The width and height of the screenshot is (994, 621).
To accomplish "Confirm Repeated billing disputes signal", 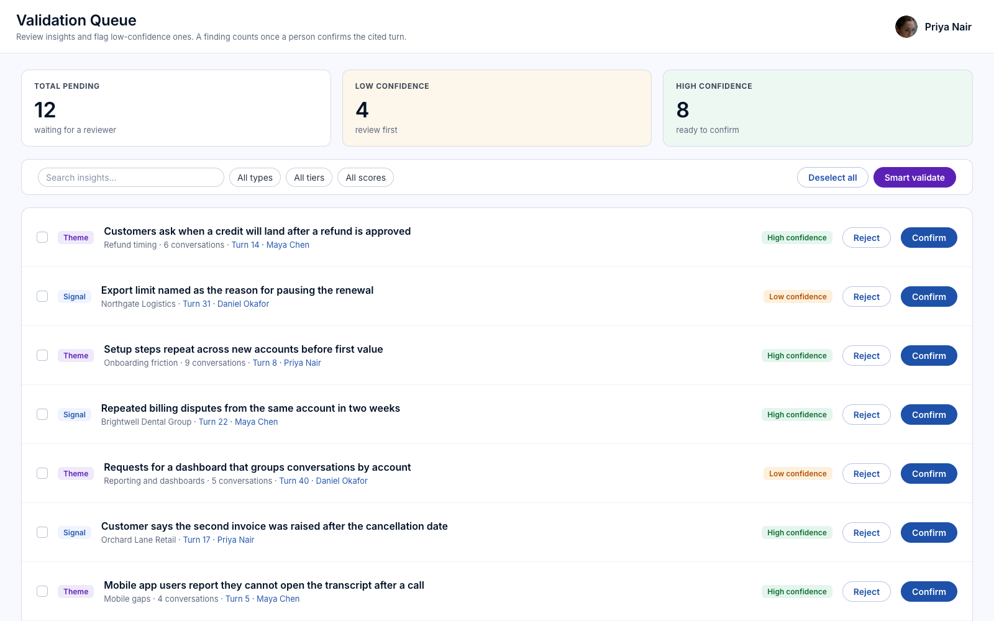I will pos(929,415).
